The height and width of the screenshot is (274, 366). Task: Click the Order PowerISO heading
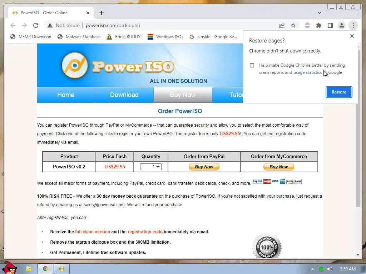180,111
